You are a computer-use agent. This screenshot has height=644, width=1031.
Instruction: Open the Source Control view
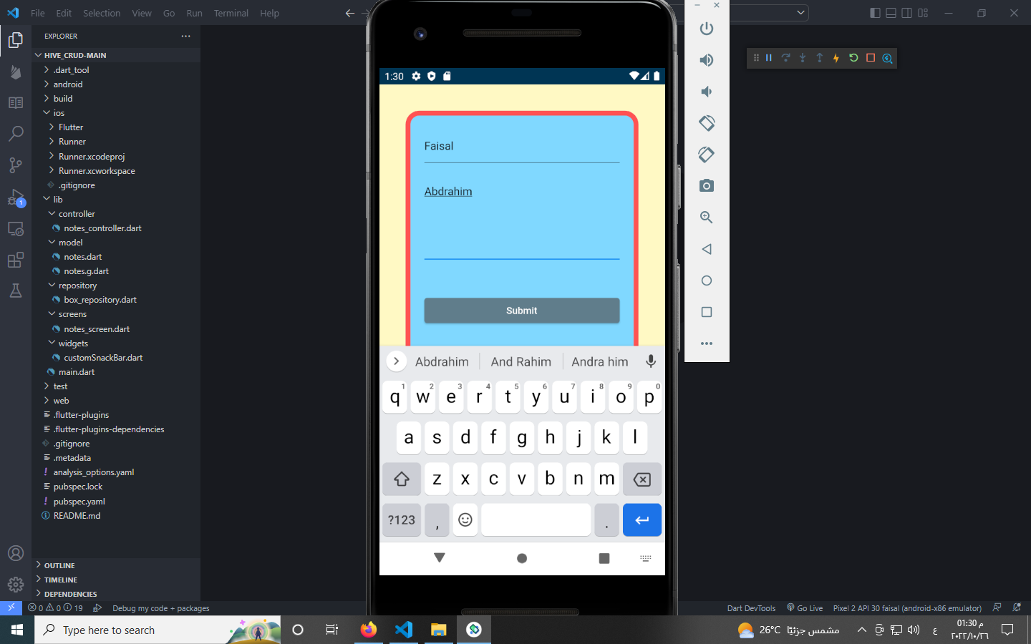coord(16,165)
